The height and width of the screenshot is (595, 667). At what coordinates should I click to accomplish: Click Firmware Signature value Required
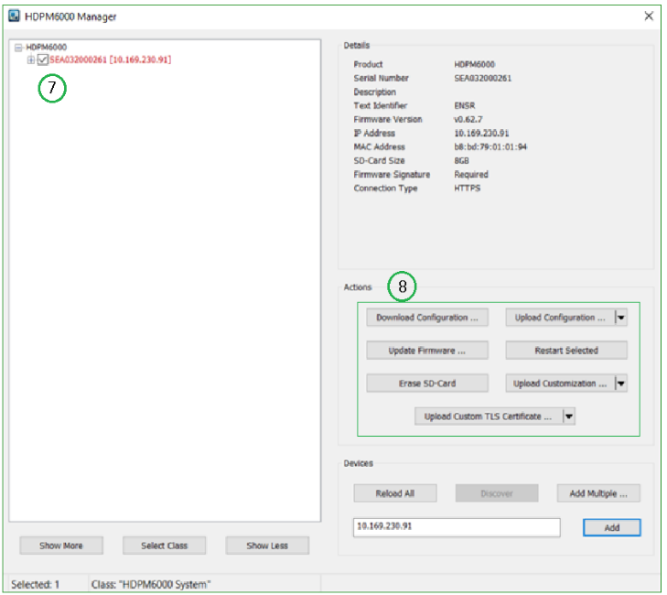click(471, 175)
